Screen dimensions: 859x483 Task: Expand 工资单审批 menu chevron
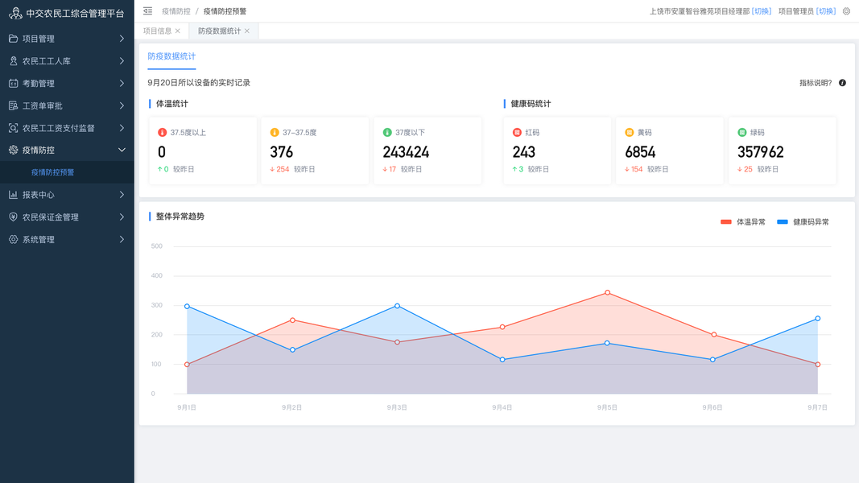coord(122,105)
